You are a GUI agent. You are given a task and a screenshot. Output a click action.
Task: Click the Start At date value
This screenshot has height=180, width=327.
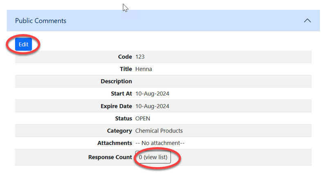pyautogui.click(x=152, y=93)
